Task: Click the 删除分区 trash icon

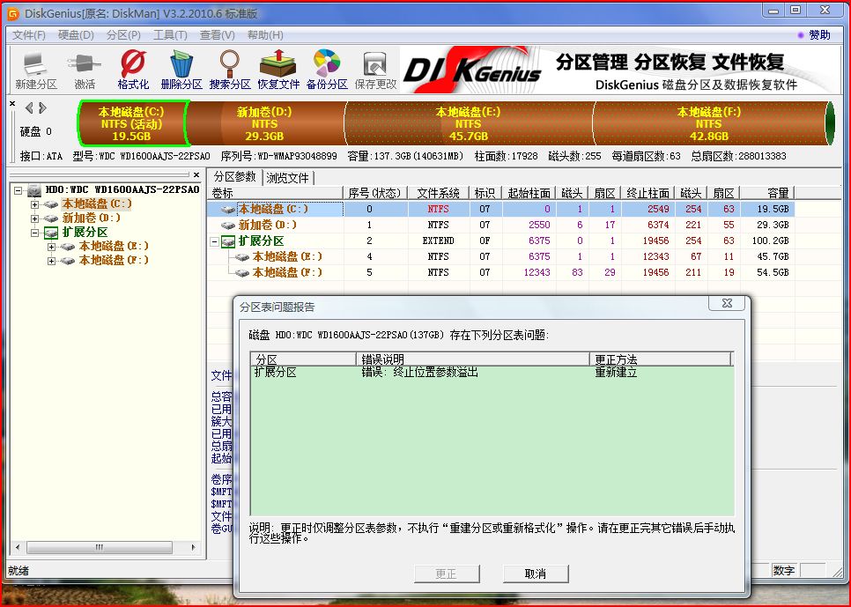Action: (181, 70)
